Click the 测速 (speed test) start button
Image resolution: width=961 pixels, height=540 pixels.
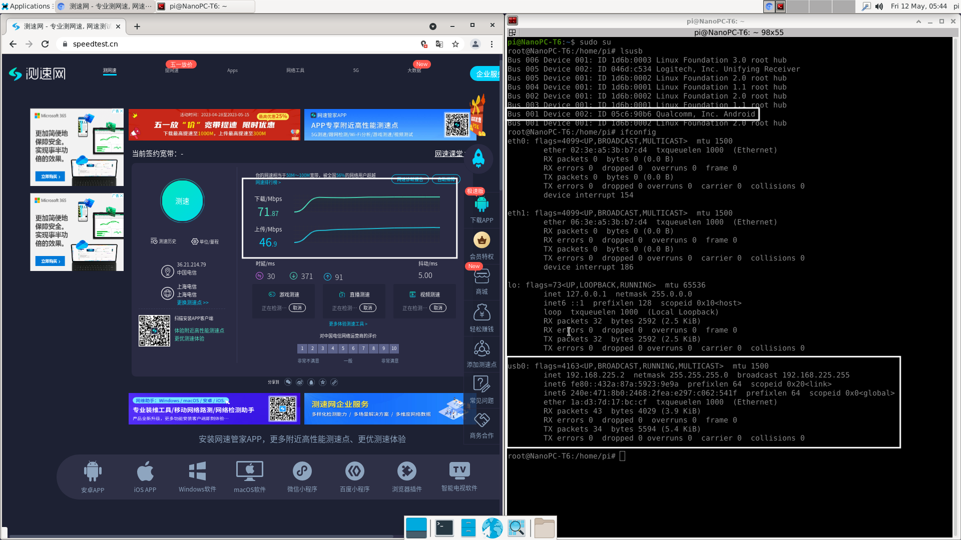coord(183,201)
